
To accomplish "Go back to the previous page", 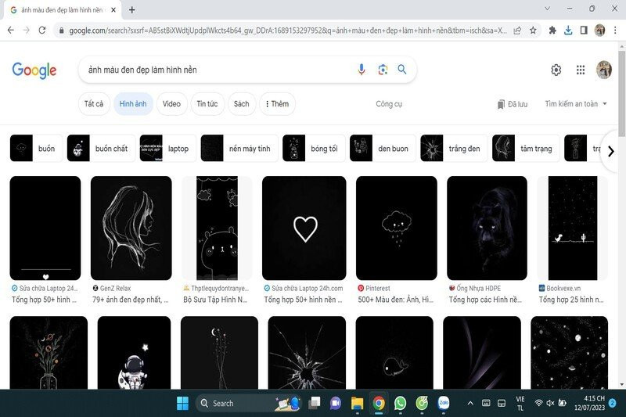I will (11, 31).
